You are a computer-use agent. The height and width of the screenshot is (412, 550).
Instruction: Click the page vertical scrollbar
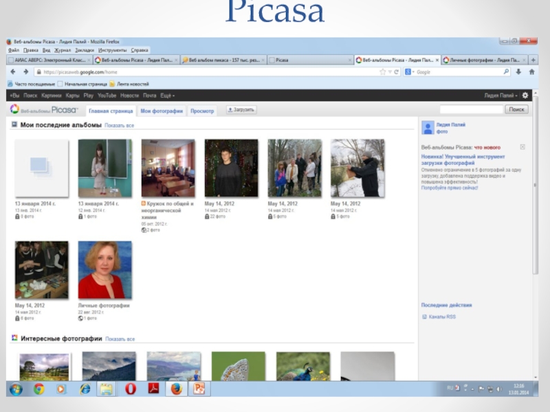(x=536, y=185)
